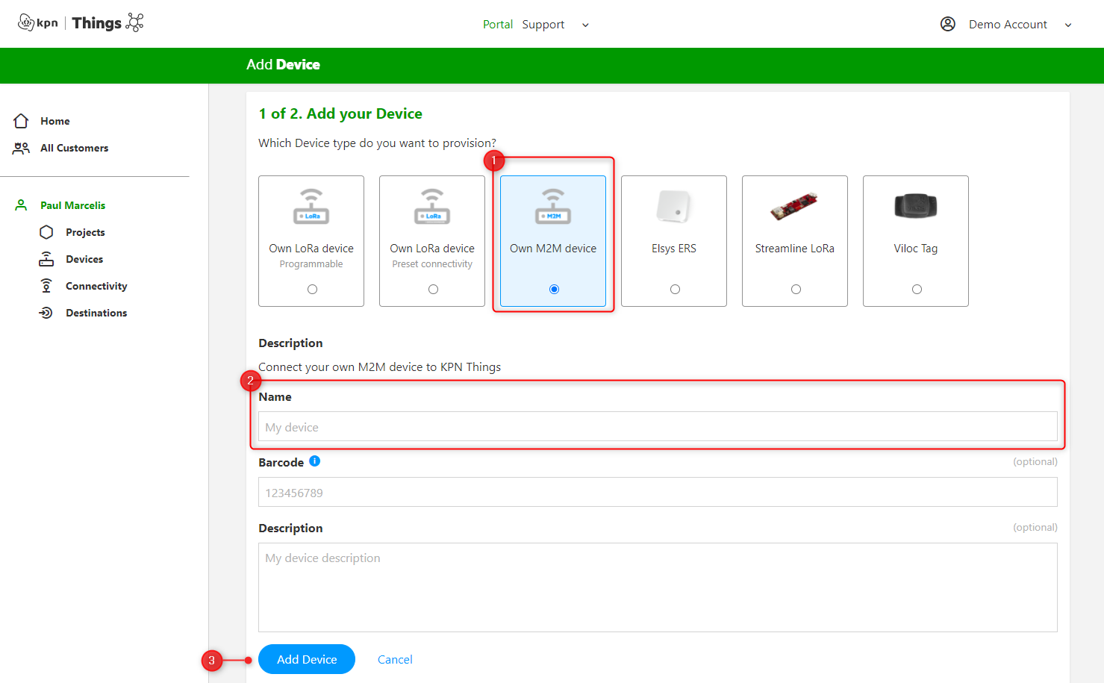Click the Streamline LoRa board image
1104x683 pixels.
(x=795, y=206)
